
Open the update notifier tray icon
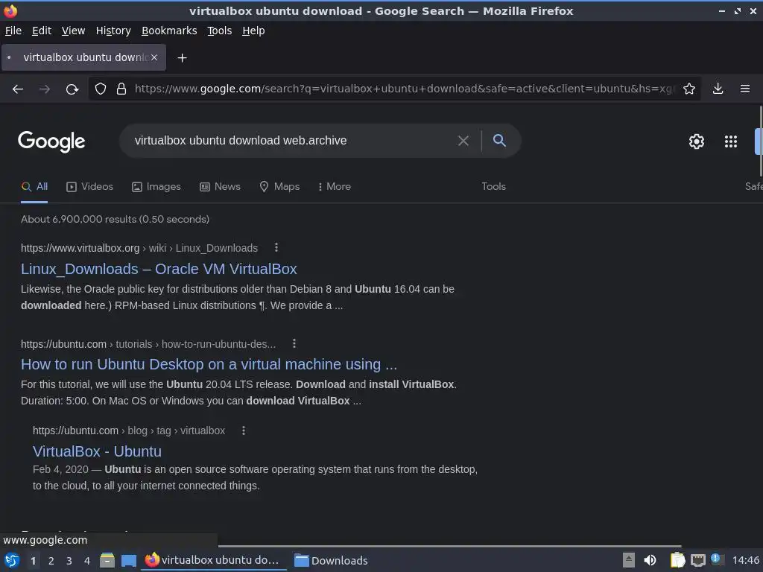716,559
